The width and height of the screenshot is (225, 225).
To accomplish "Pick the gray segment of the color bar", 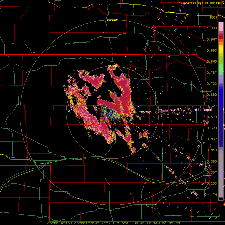I will tap(221, 174).
